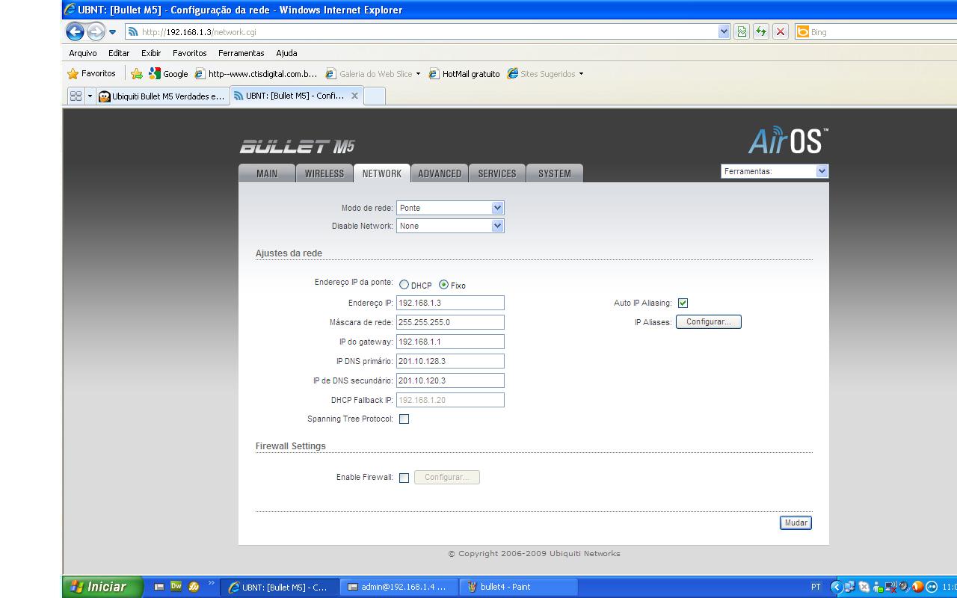Open a new blank tab
Screen dimensions: 957x598
(x=374, y=96)
